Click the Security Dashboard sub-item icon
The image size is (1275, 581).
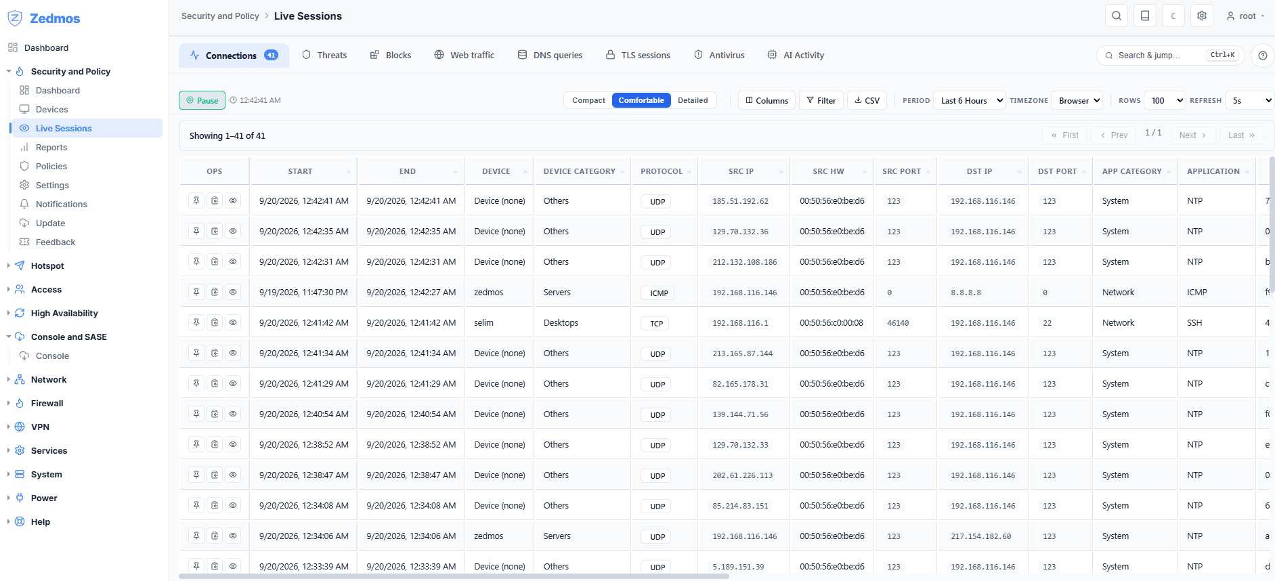point(24,90)
